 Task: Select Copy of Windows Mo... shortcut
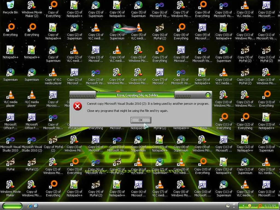[x=32, y=189]
